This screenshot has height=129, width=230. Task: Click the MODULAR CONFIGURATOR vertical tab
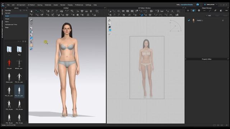[x=2, y=29]
